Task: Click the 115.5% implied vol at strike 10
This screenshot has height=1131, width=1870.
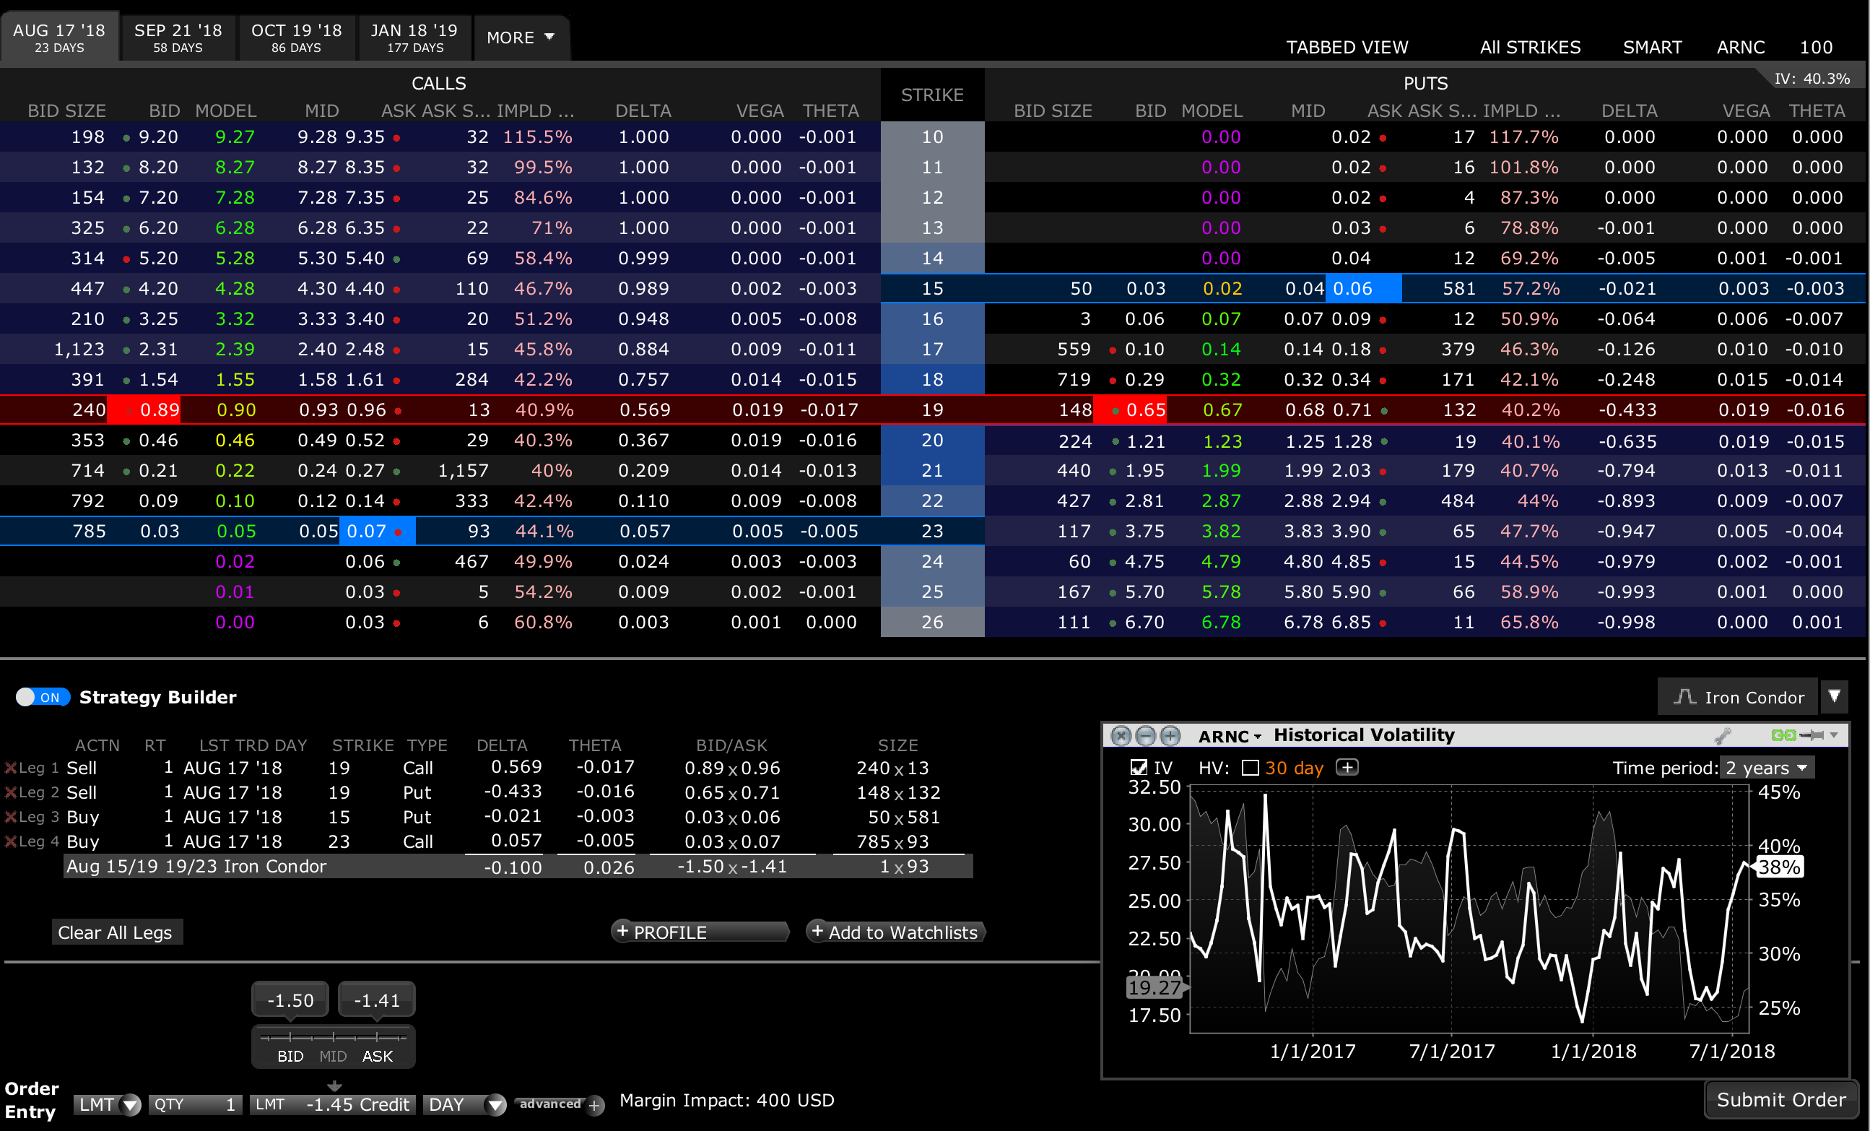Action: [537, 136]
